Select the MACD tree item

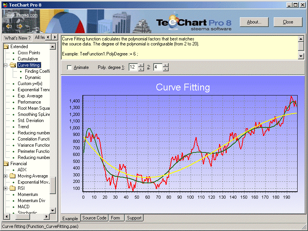point(23,207)
